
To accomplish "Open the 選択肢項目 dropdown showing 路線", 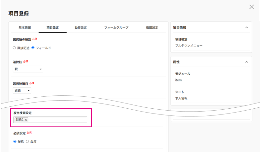I will pyautogui.click(x=22, y=91).
